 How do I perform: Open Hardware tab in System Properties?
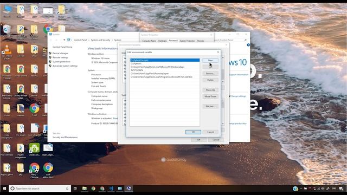pos(162,41)
